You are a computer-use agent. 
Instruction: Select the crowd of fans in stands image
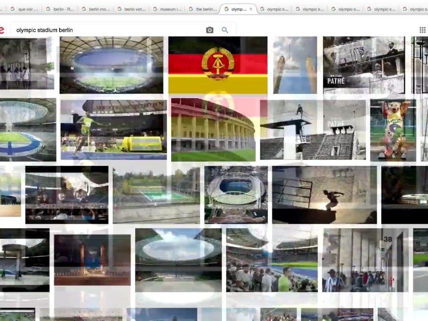272,260
